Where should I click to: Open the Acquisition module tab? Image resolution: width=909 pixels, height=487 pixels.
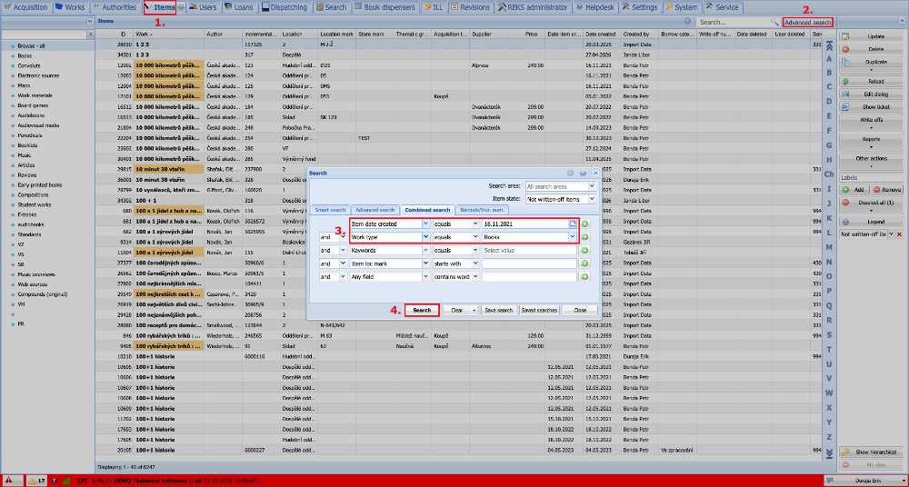[26, 7]
